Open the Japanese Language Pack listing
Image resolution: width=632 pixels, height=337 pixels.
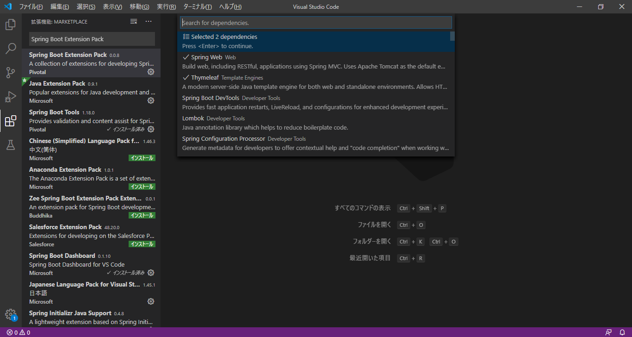coord(91,293)
